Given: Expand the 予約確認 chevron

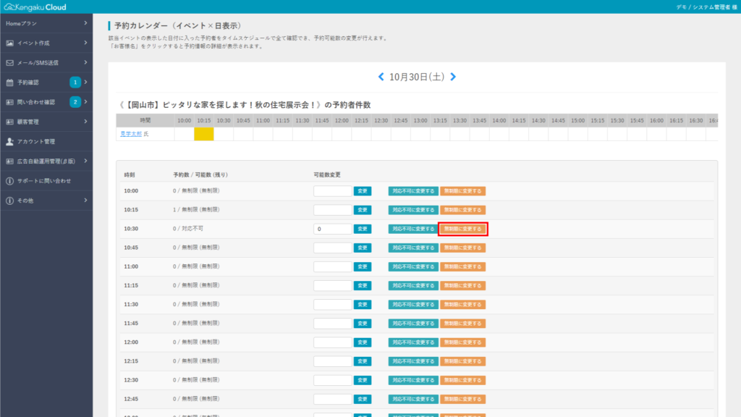Looking at the screenshot, I should [x=85, y=83].
